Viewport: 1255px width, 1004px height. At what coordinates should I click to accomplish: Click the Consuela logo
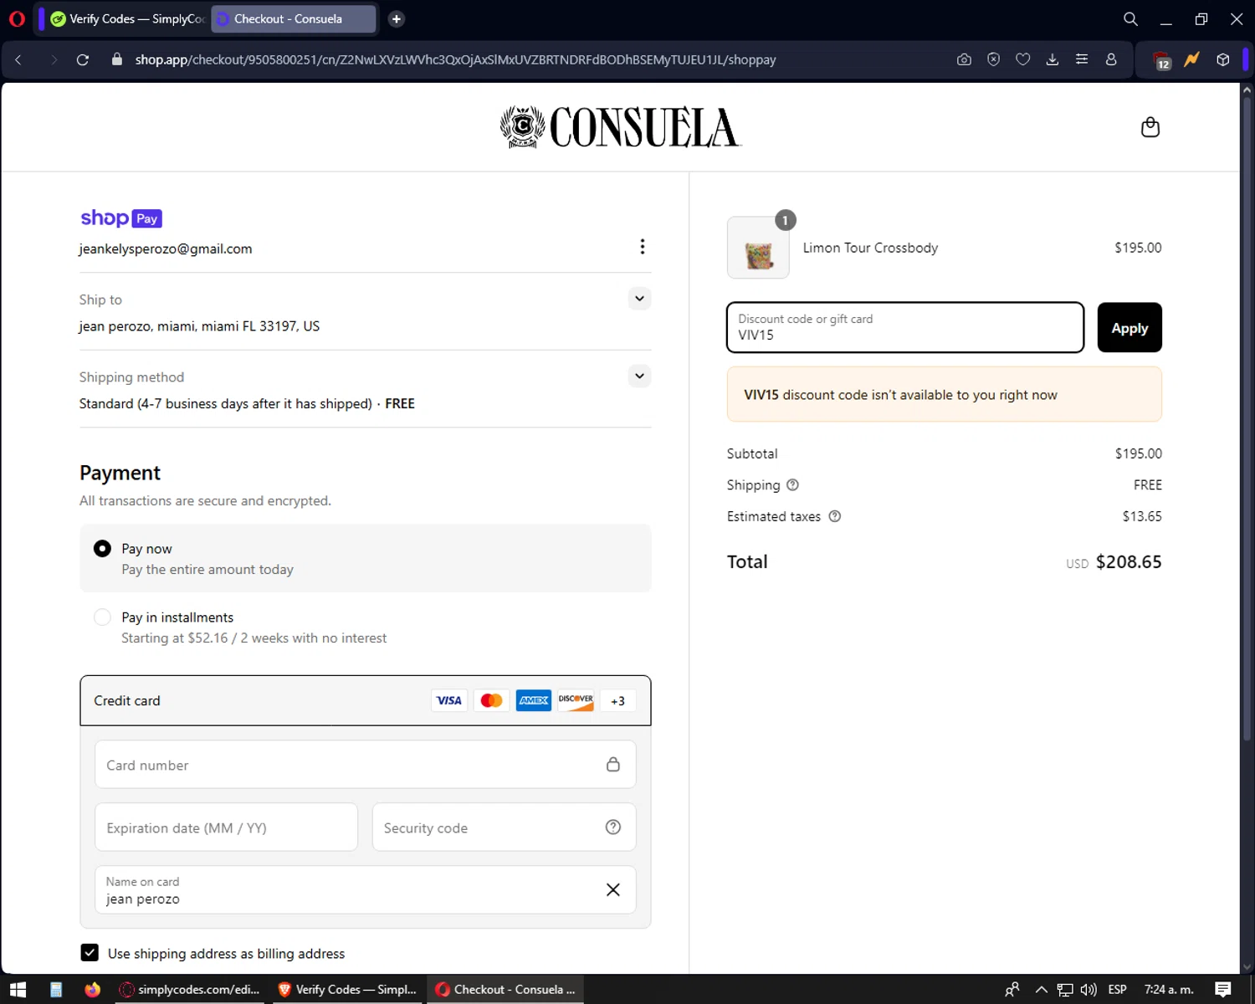click(620, 127)
